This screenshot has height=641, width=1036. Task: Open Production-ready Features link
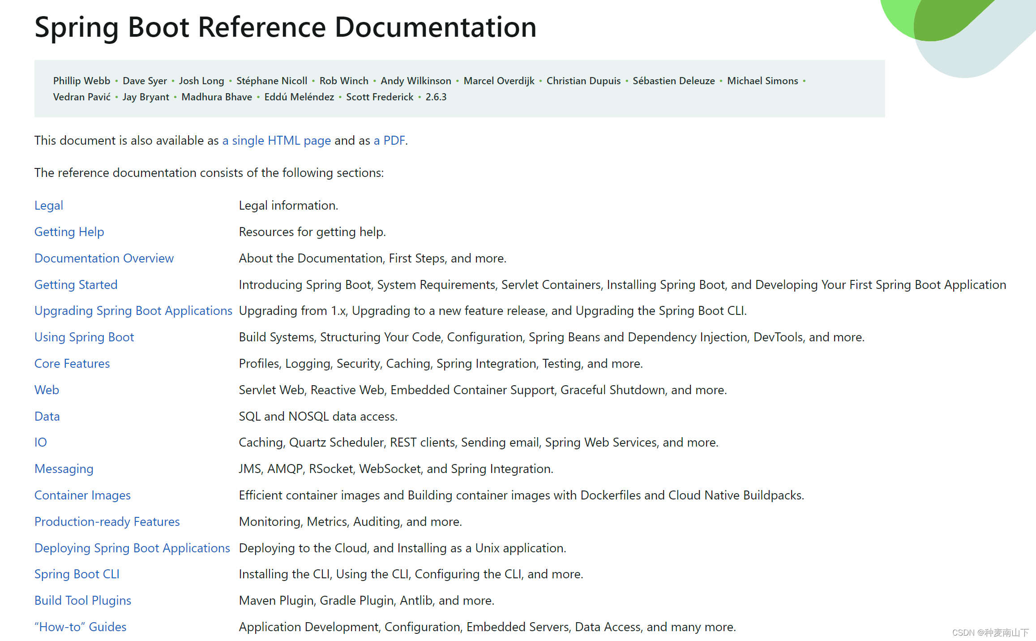click(107, 522)
